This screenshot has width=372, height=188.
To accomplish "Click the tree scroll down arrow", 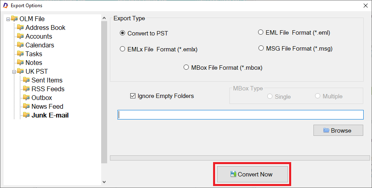I will point(104,182).
